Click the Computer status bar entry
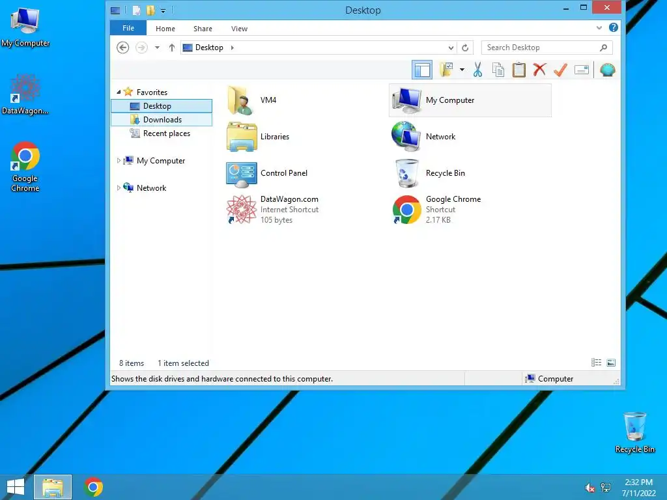The width and height of the screenshot is (667, 500). point(549,379)
